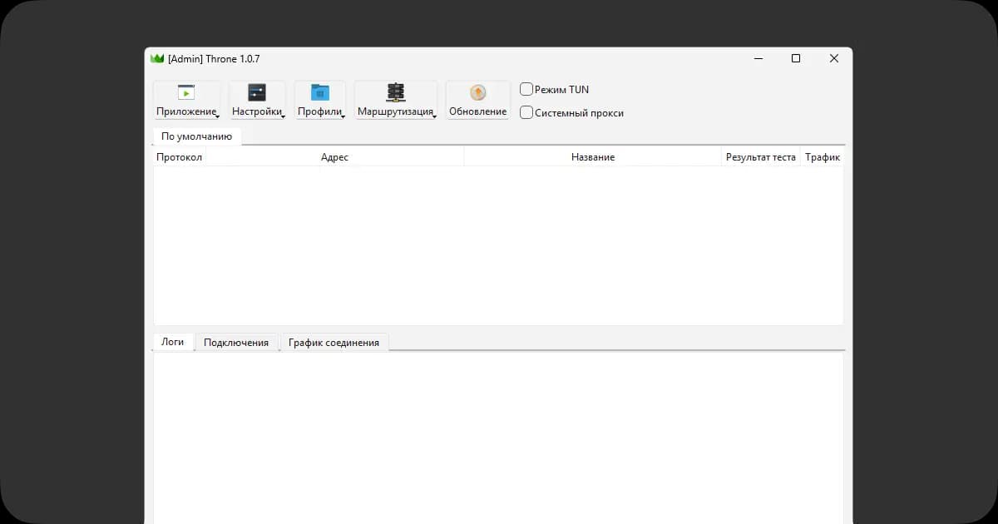Expand the Маршрутизация dropdown arrow

[x=434, y=116]
